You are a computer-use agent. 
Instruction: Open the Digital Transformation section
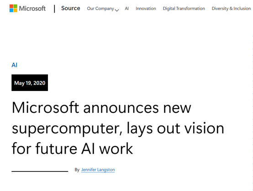(184, 9)
